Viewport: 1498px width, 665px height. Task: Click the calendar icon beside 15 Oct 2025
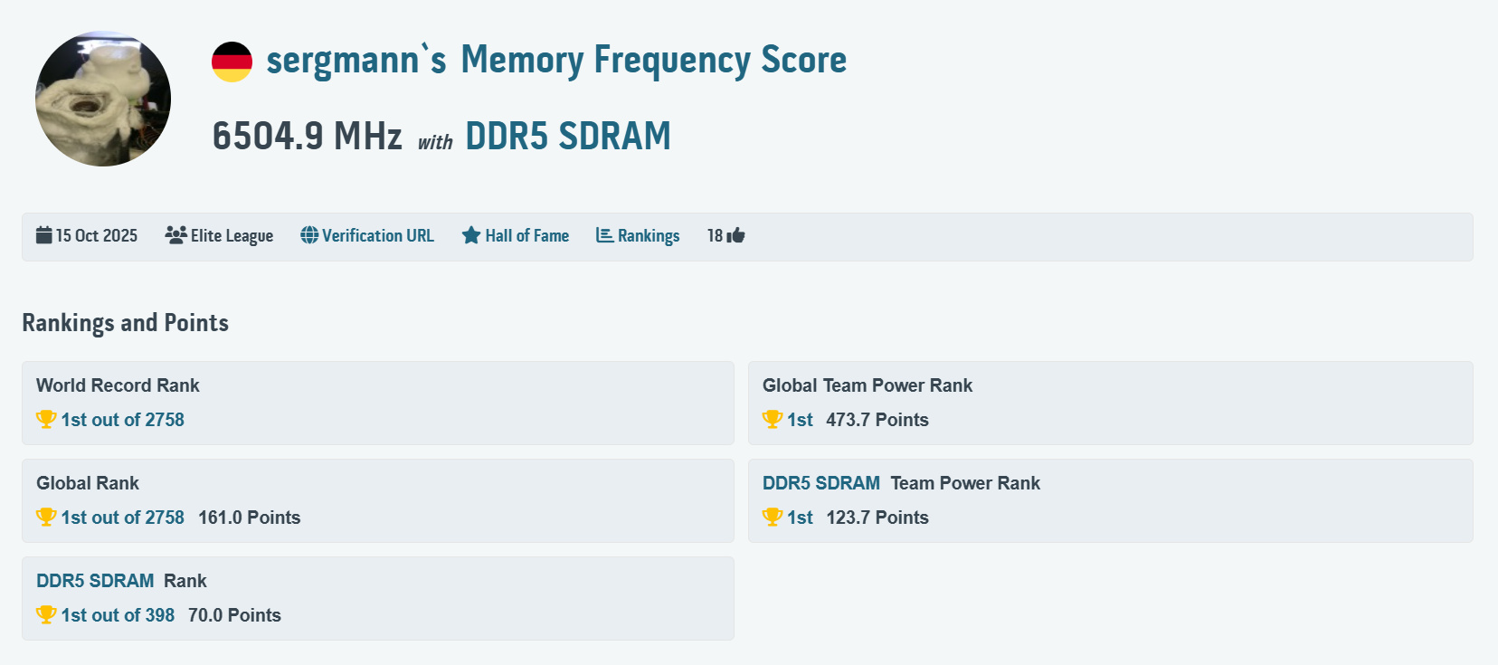click(43, 235)
